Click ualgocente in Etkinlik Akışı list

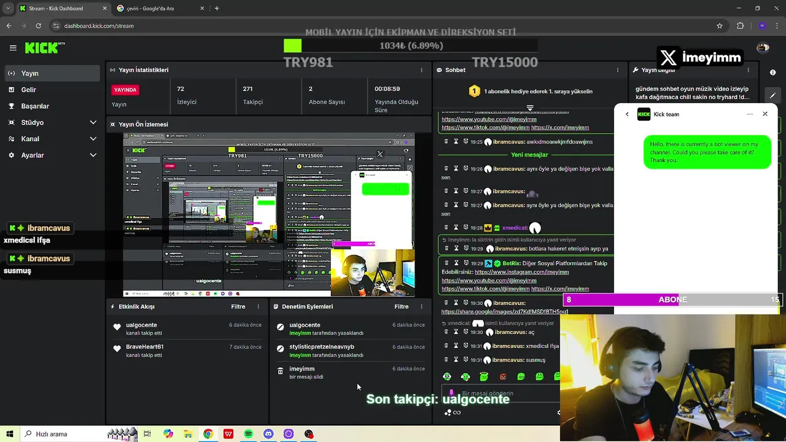coord(142,325)
